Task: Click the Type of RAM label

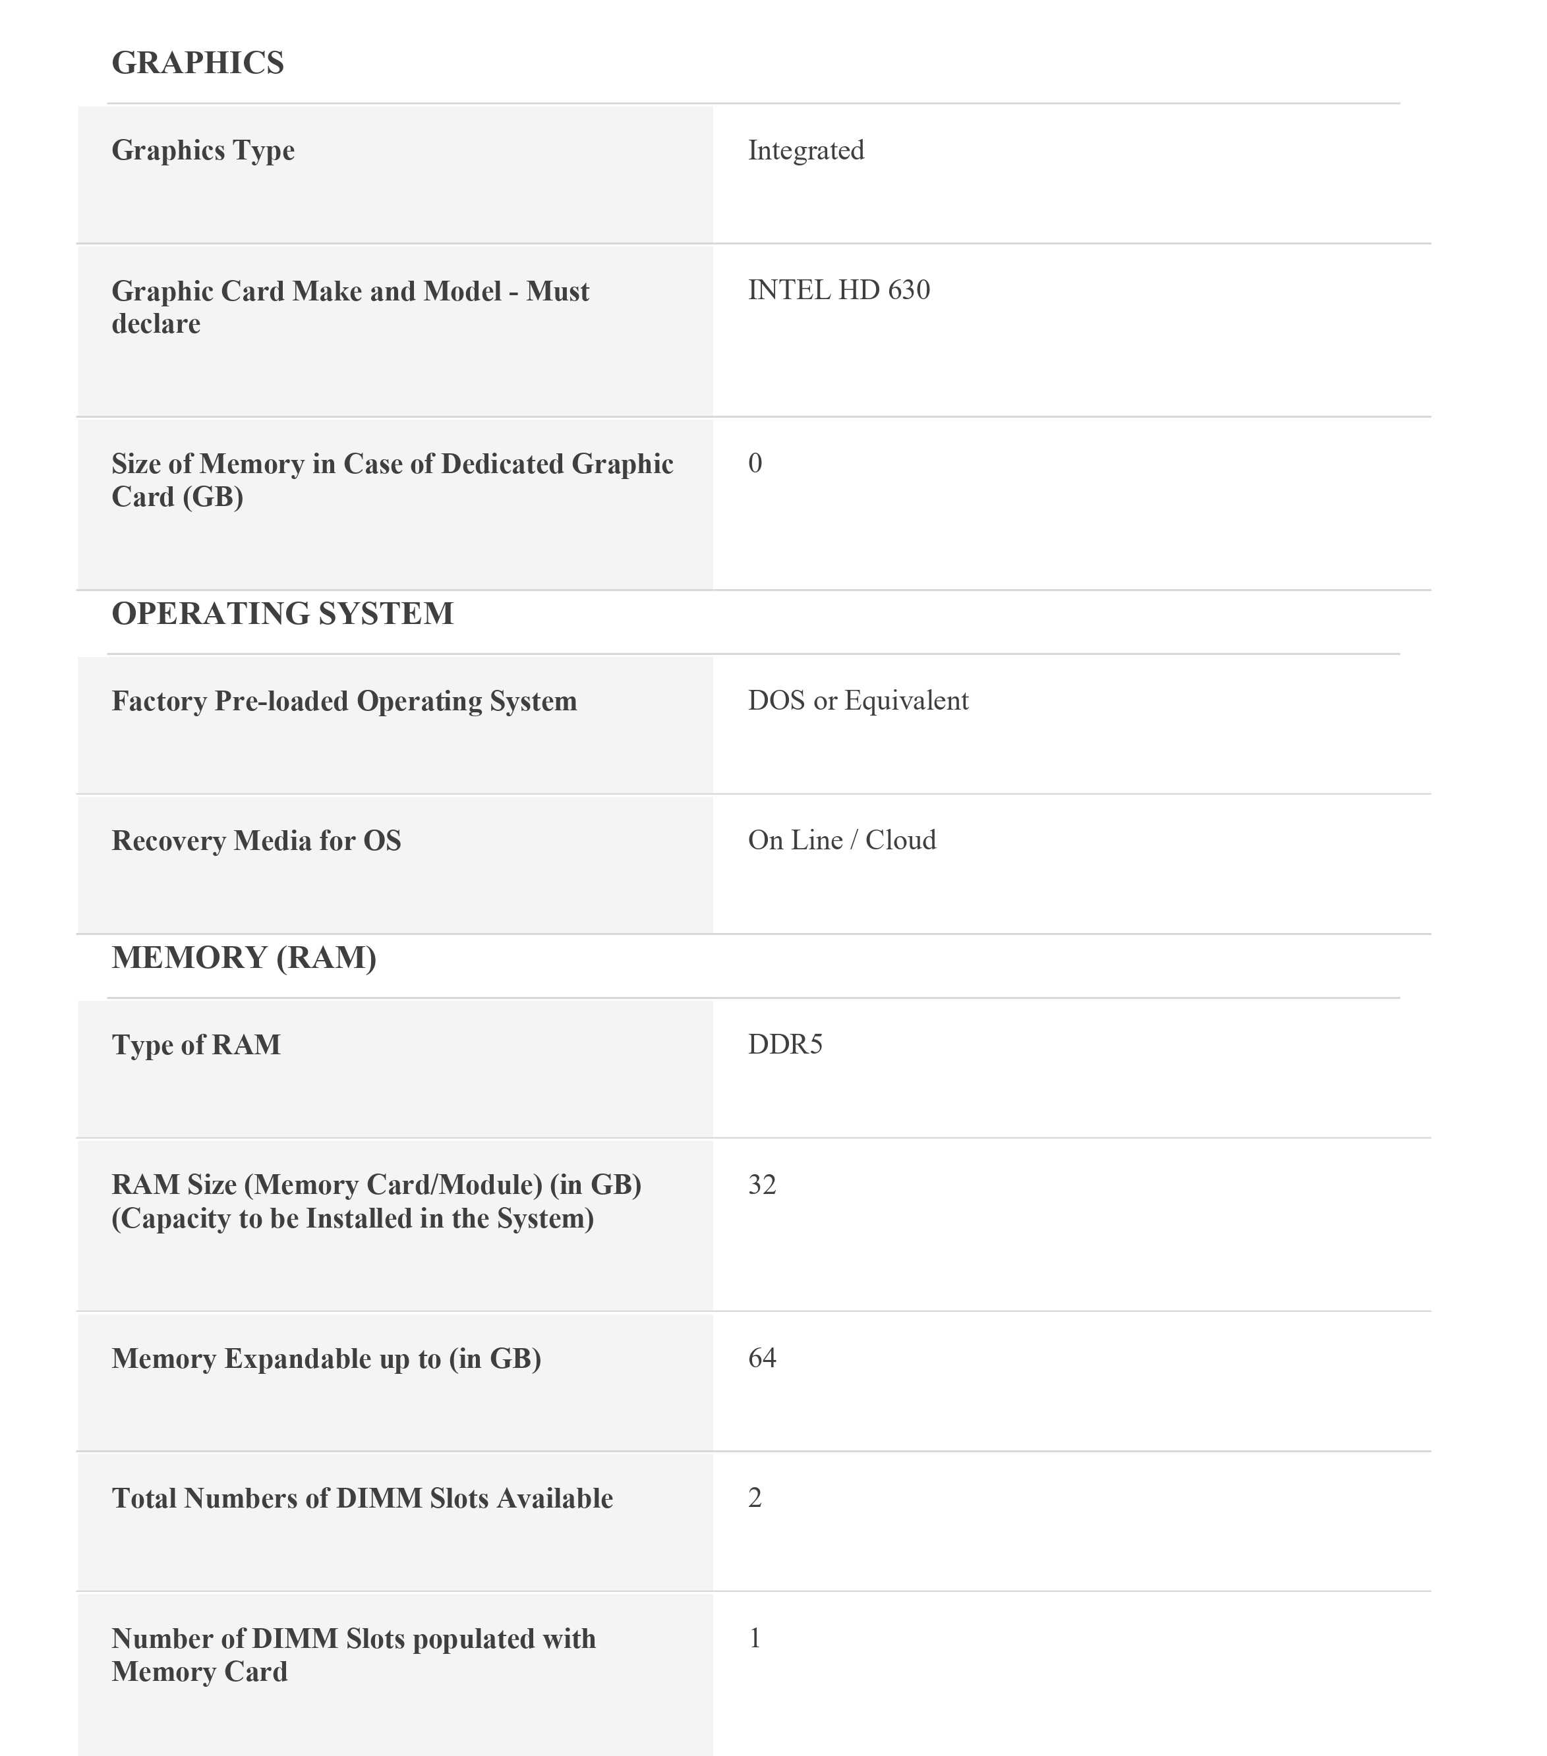Action: tap(196, 1044)
